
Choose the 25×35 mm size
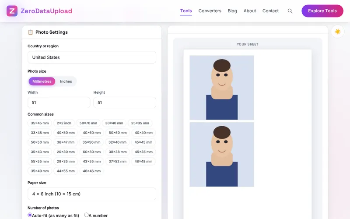[140, 123]
